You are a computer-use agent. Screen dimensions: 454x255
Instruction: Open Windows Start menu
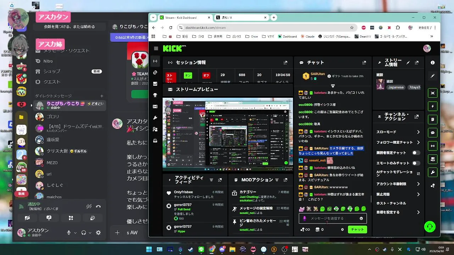click(149, 249)
